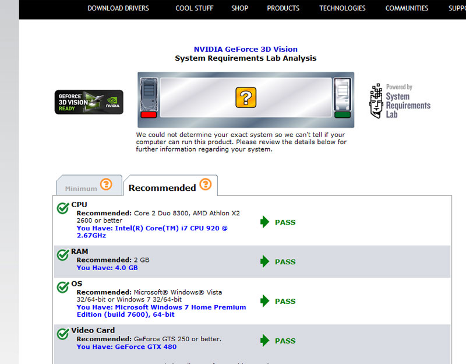466x364 pixels.
Task: Open the Cool Stuff menu
Action: 195,8
